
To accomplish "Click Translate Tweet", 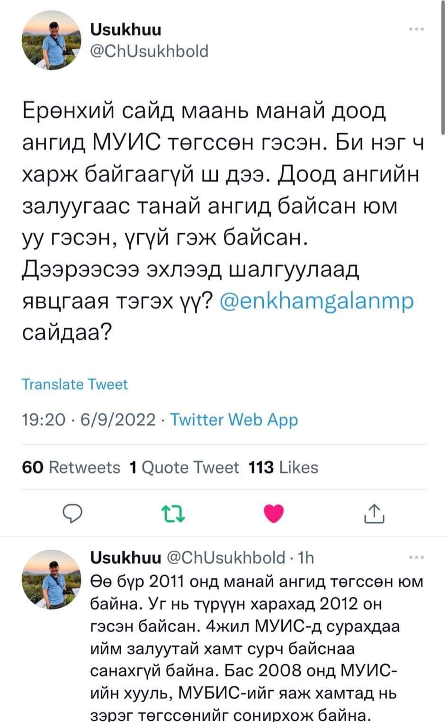I will pos(75,384).
